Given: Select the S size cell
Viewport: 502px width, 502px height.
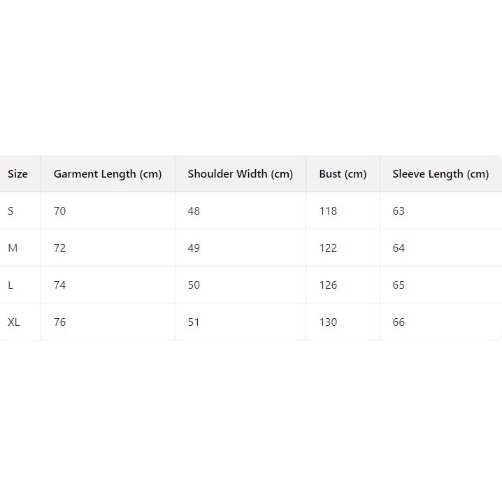Looking at the screenshot, I should 10,211.
